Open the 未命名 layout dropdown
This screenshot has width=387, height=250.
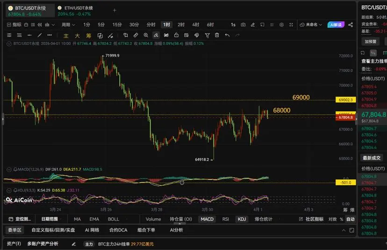[x=311, y=25]
